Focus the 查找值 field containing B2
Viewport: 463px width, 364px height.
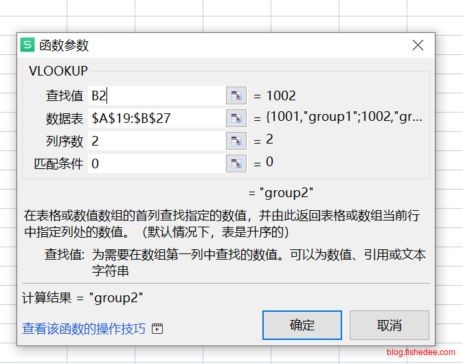pos(156,96)
